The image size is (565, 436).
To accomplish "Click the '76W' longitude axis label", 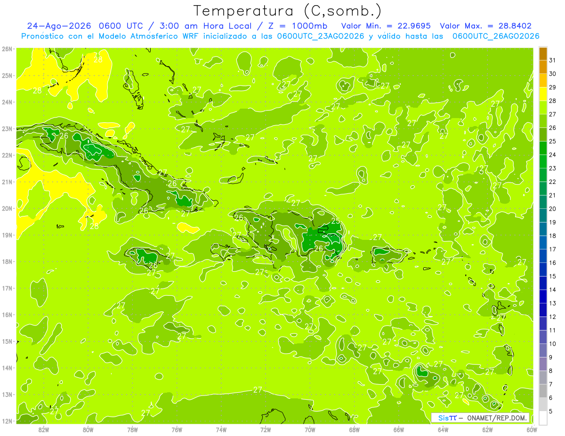I will (x=177, y=429).
